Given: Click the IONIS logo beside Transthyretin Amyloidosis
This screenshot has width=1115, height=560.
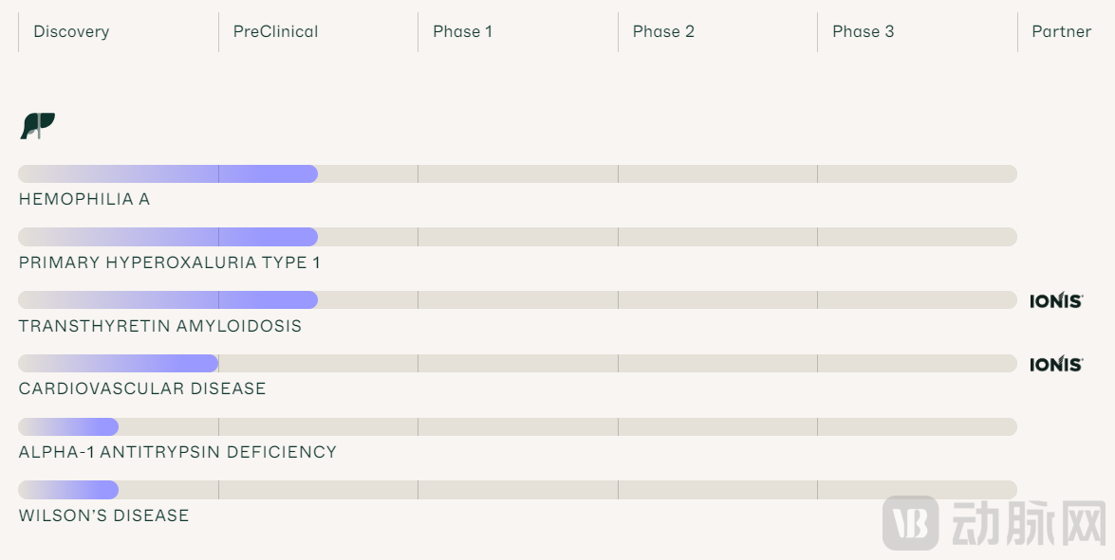Looking at the screenshot, I should point(1056,301).
